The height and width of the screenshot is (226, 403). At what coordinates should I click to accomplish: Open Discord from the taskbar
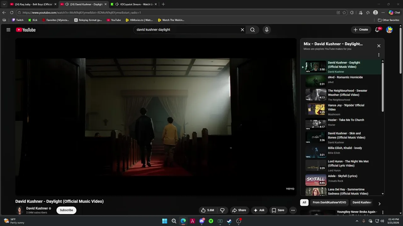202,221
